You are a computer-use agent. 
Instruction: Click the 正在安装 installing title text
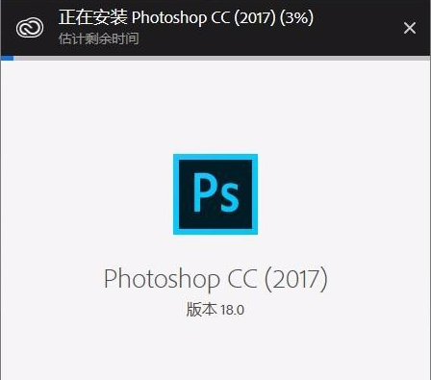93,17
